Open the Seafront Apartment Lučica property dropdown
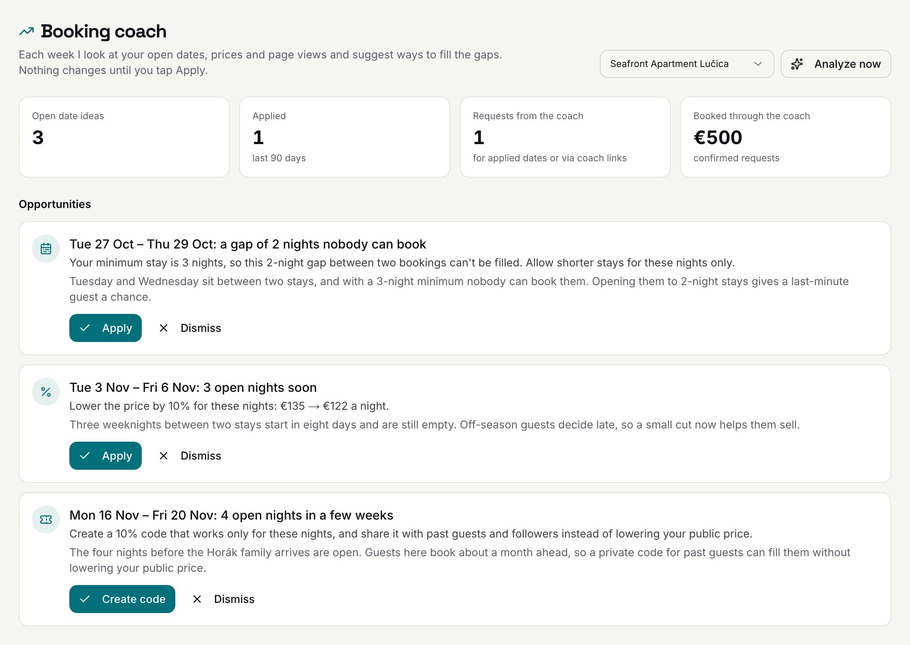Viewport: 910px width, 645px height. coord(687,64)
